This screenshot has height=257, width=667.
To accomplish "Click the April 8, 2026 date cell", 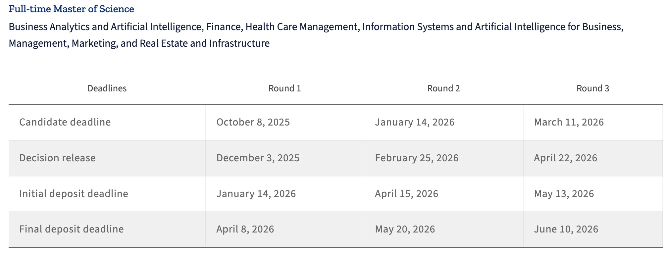I will point(245,229).
